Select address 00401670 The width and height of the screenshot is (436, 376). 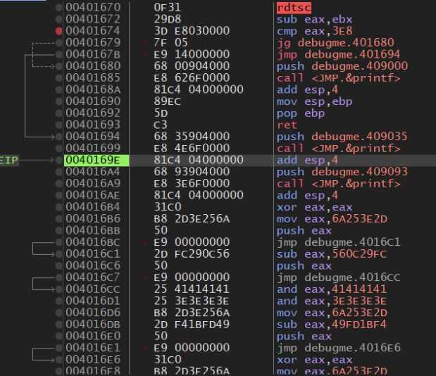pyautogui.click(x=93, y=8)
